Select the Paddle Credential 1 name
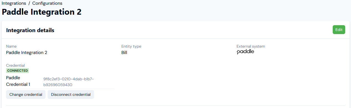Screen dimensions: 351x108 pos(18,81)
